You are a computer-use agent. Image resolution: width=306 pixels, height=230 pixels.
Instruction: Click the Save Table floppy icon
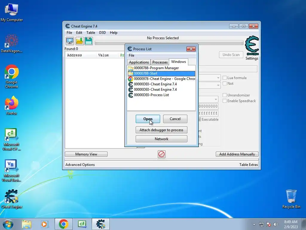[x=89, y=41]
